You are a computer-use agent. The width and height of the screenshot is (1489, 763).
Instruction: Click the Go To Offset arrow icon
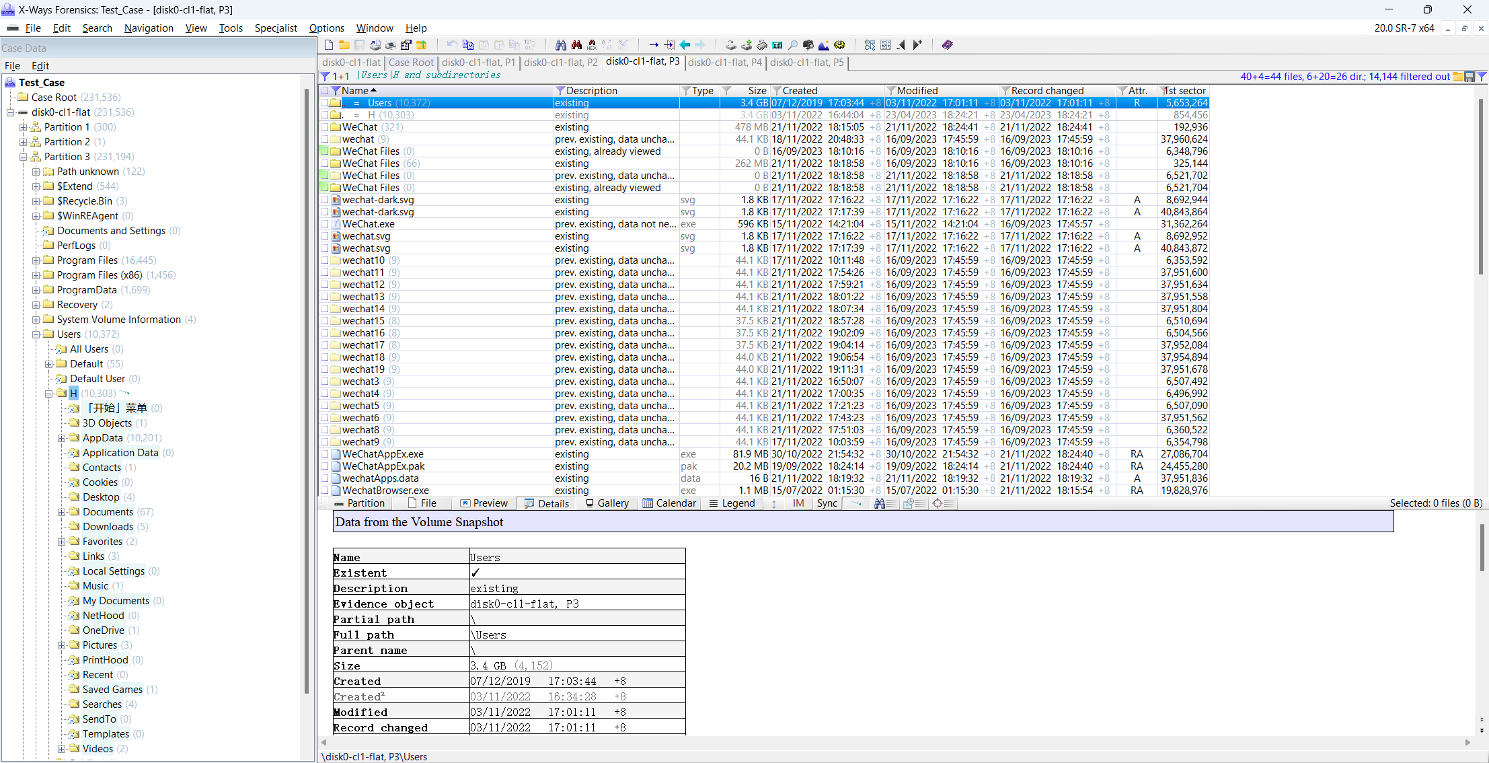point(654,45)
